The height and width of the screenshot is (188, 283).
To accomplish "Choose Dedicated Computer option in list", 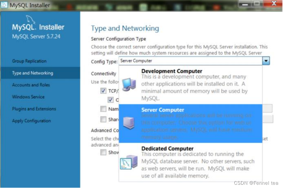I will point(191,162).
